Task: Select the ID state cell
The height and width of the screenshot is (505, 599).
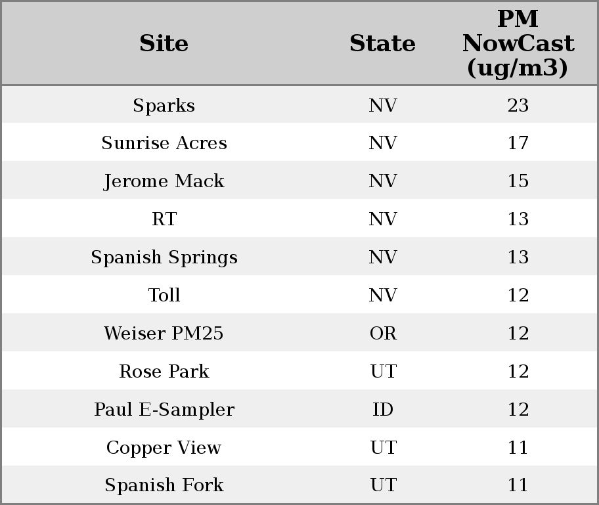Action: click(x=383, y=410)
